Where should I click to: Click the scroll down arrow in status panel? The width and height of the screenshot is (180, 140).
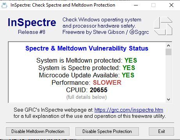[168, 100]
